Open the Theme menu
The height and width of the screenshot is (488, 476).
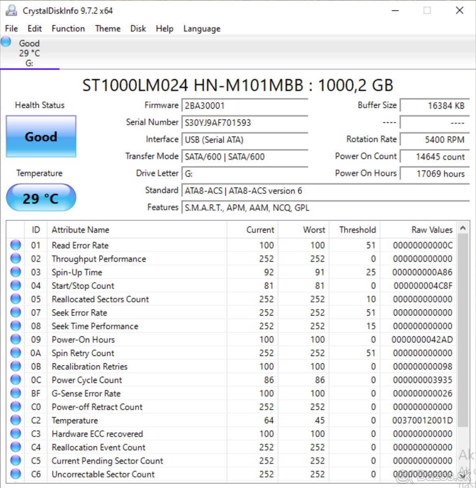(x=107, y=28)
